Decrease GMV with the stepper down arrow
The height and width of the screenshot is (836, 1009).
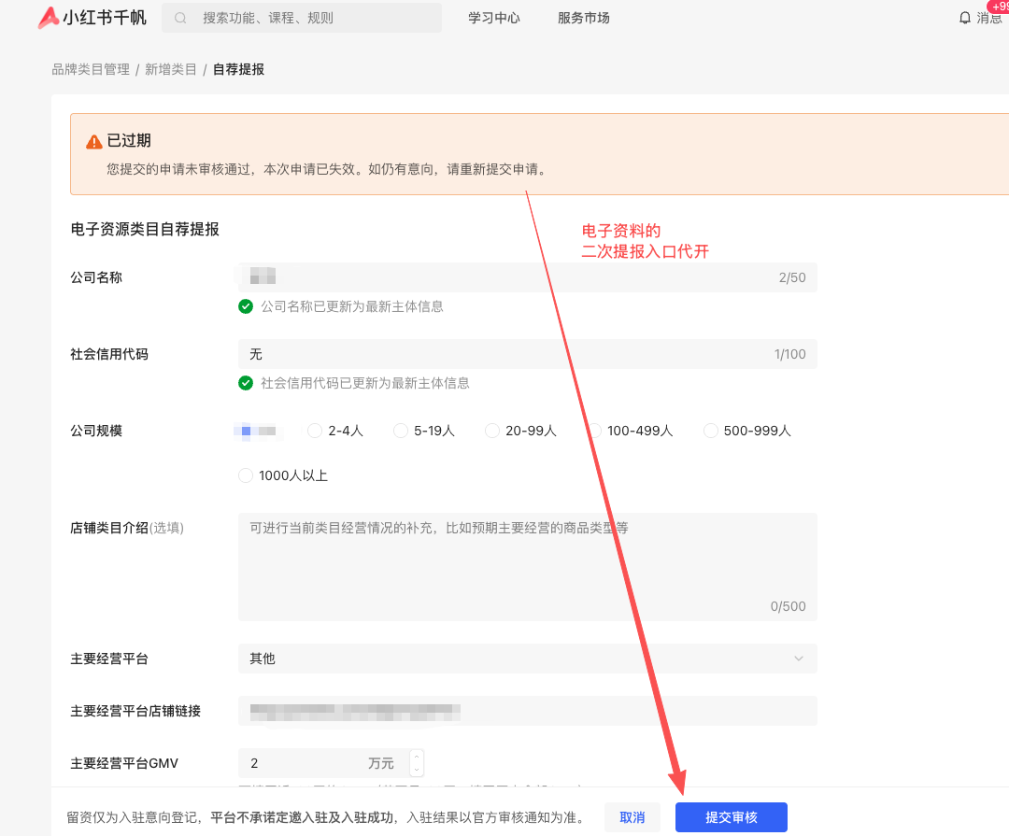(x=417, y=770)
